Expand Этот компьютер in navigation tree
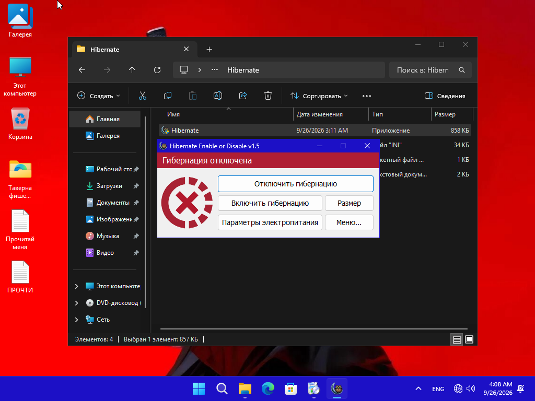This screenshot has width=535, height=401. (76, 287)
